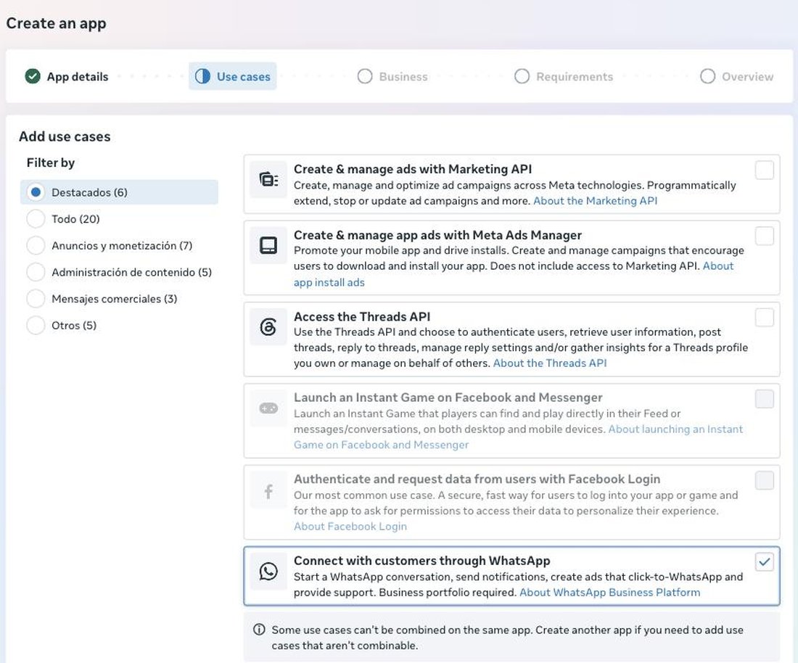This screenshot has width=798, height=663.
Task: Click the Filter by label
Action: click(50, 162)
